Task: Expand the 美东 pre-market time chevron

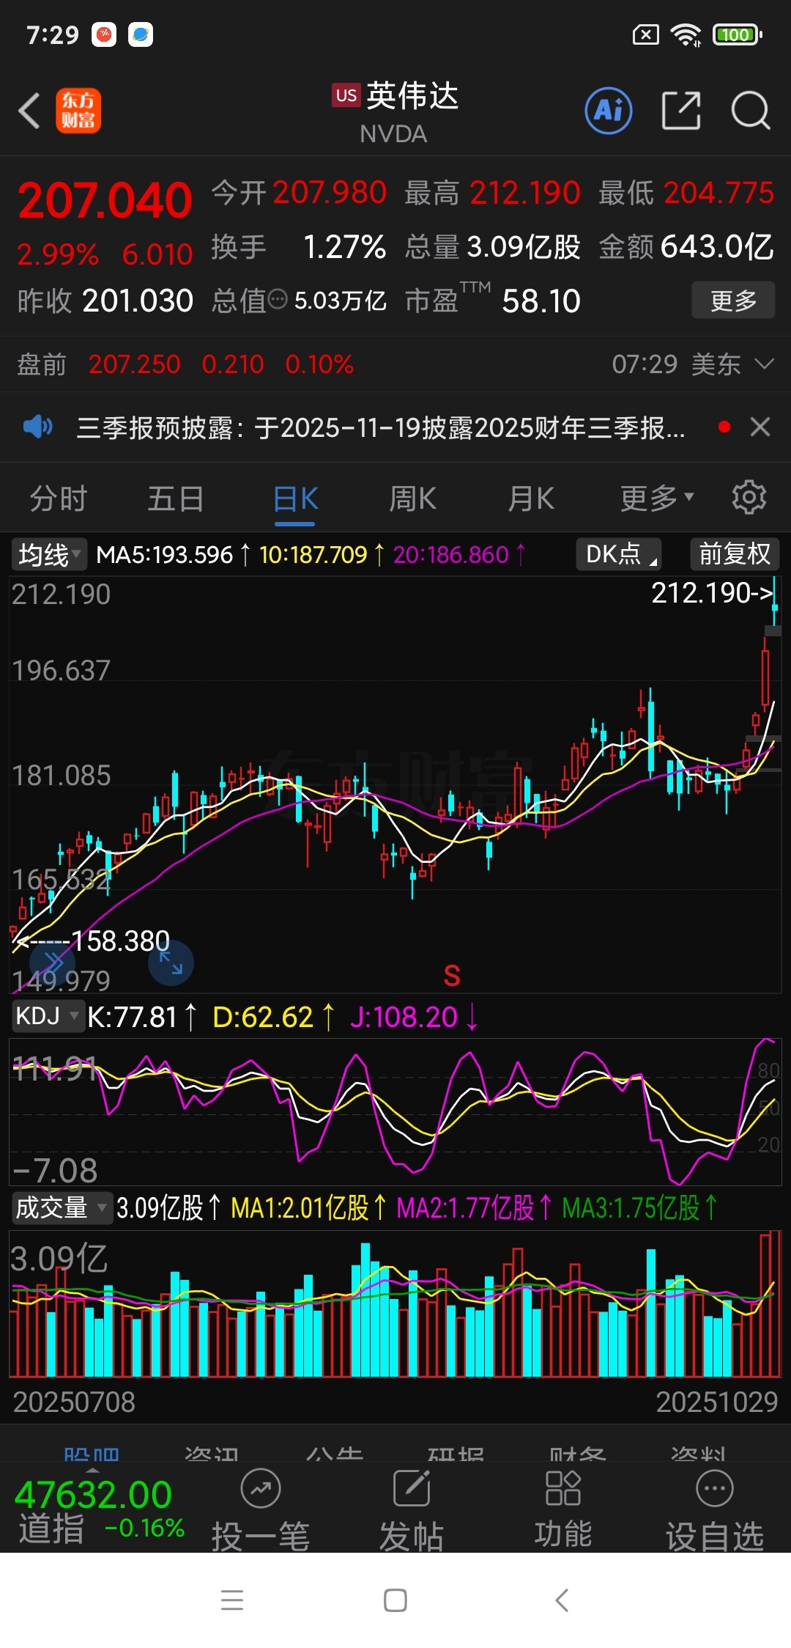Action: [764, 364]
